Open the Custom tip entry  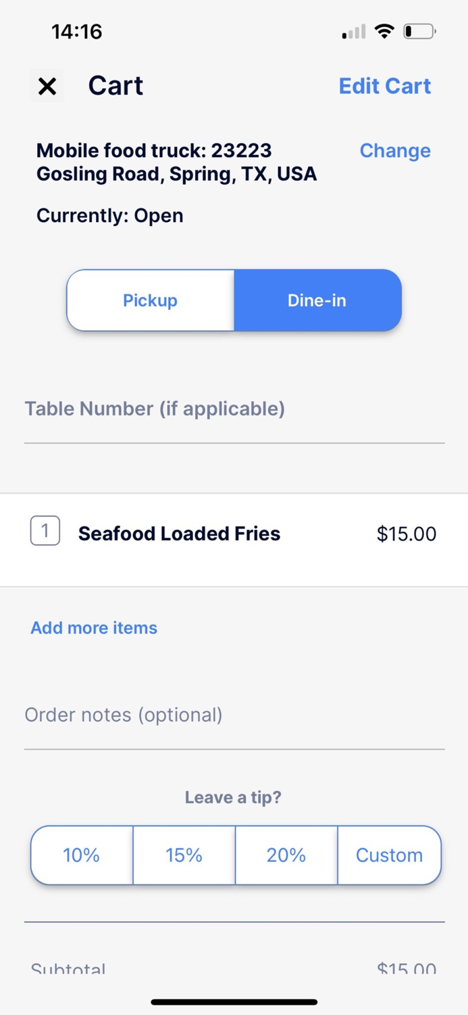coord(389,855)
